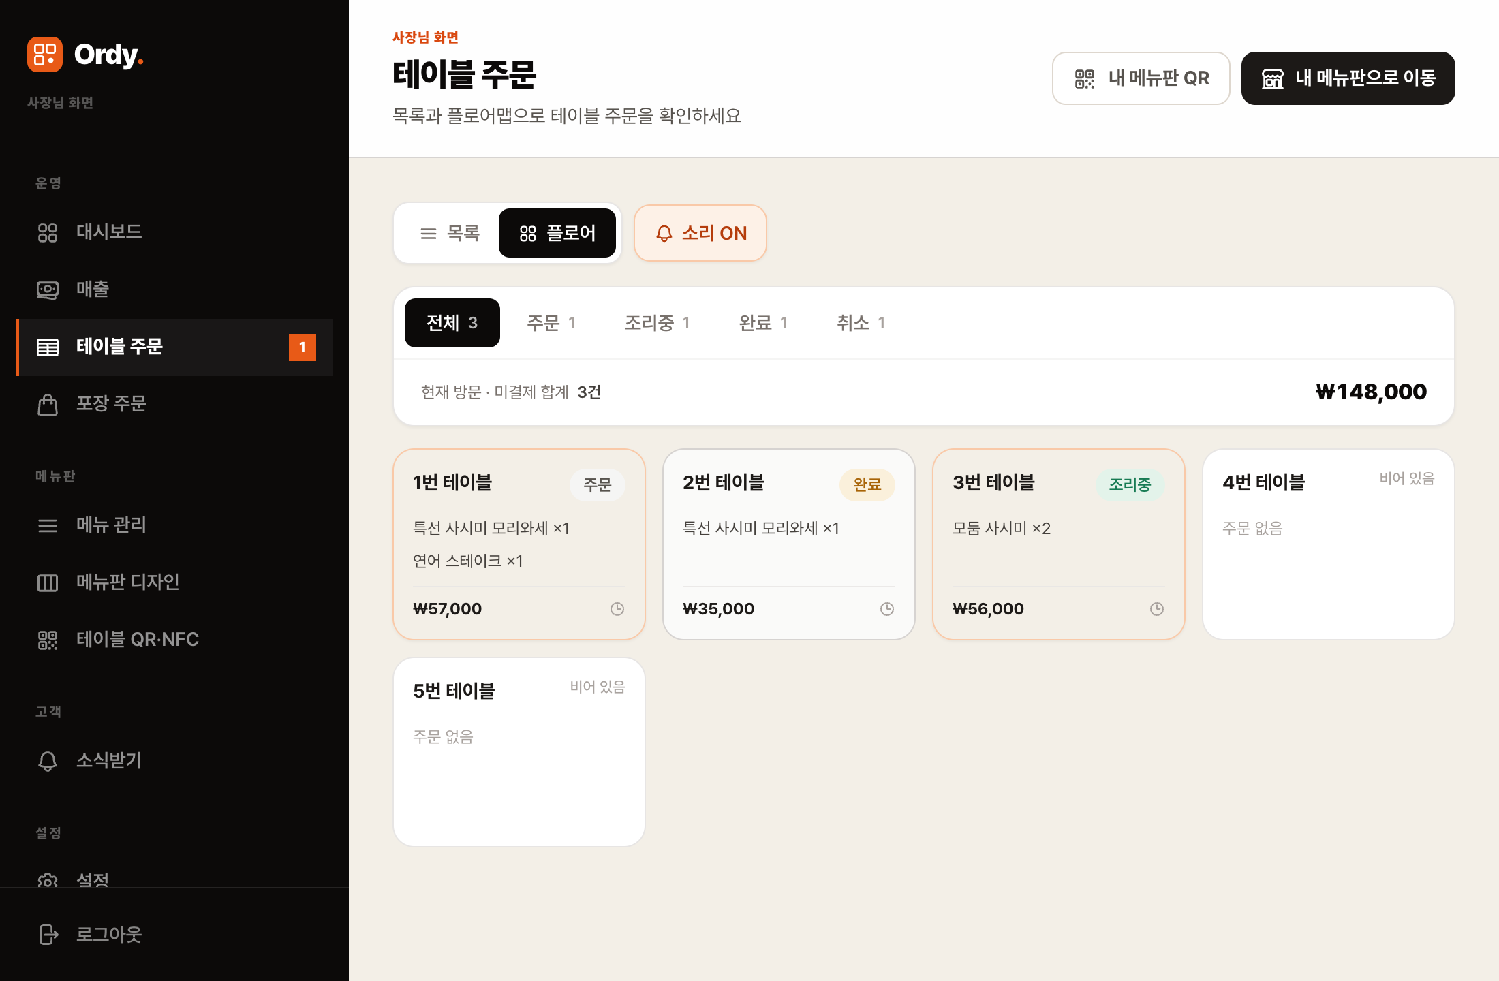The image size is (1499, 981).
Task: Select the 주문 1 filter tab
Action: point(551,323)
